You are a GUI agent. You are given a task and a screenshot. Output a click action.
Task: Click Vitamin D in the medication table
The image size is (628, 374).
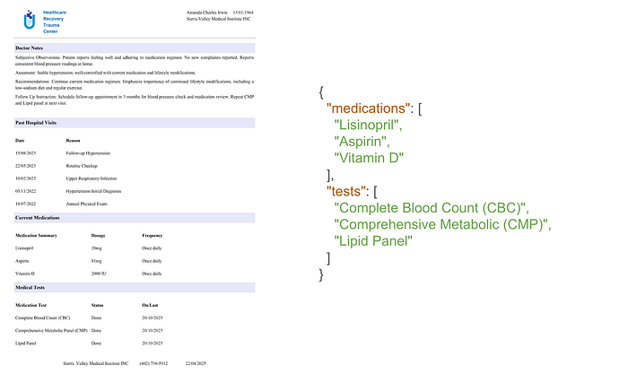25,272
